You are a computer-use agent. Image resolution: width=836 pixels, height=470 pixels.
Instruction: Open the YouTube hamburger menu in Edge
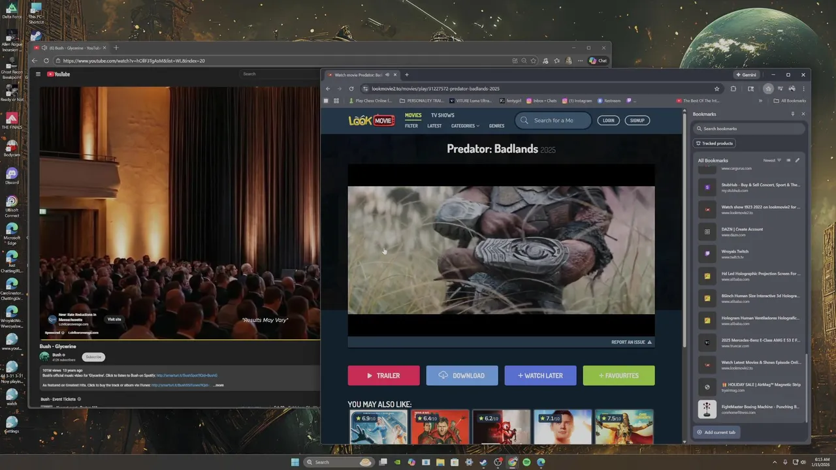click(38, 74)
